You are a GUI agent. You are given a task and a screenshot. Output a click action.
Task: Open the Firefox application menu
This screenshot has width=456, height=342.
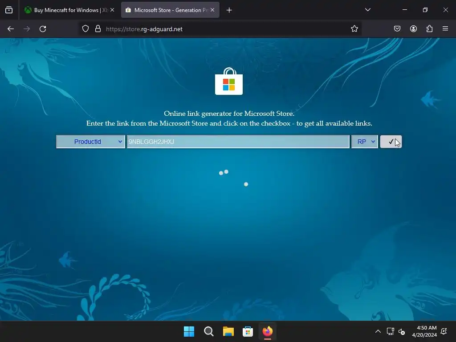click(445, 28)
